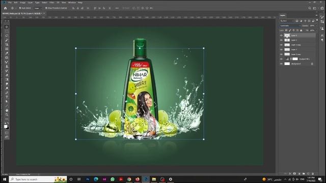Select the Rectangular Marquee tool

7,32
